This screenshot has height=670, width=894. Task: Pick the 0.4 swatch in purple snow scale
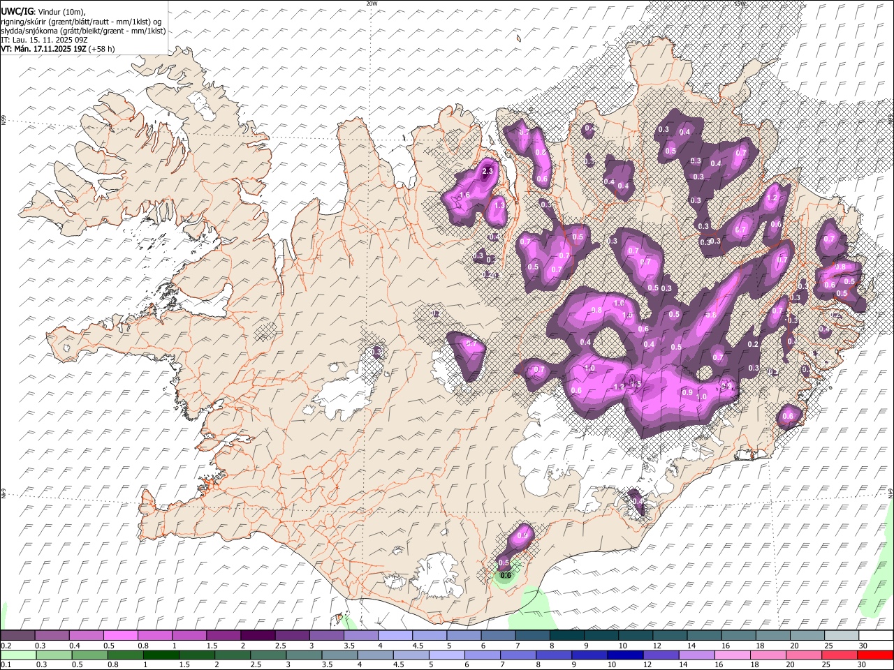tap(86, 635)
